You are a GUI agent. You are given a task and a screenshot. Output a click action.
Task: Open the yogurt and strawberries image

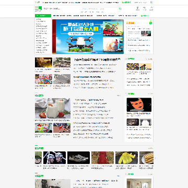(53, 108)
